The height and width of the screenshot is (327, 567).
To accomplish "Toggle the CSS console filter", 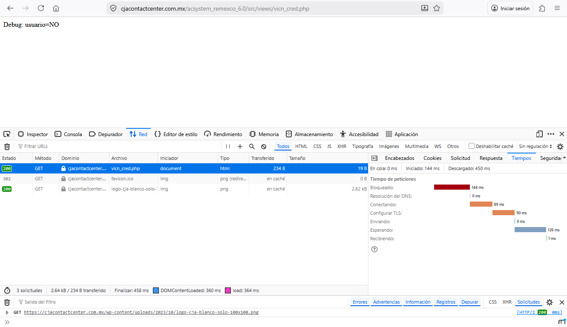I will [492, 302].
